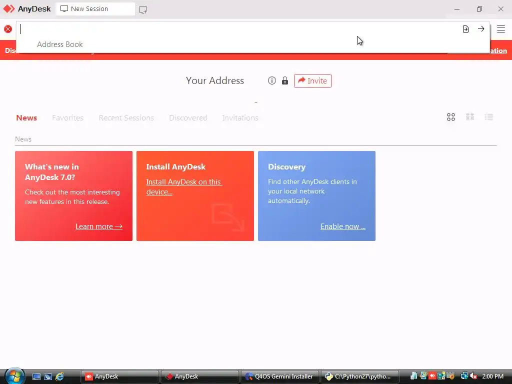Switch to the first AnyDesk taskbar button
The image size is (512, 384).
click(119, 376)
